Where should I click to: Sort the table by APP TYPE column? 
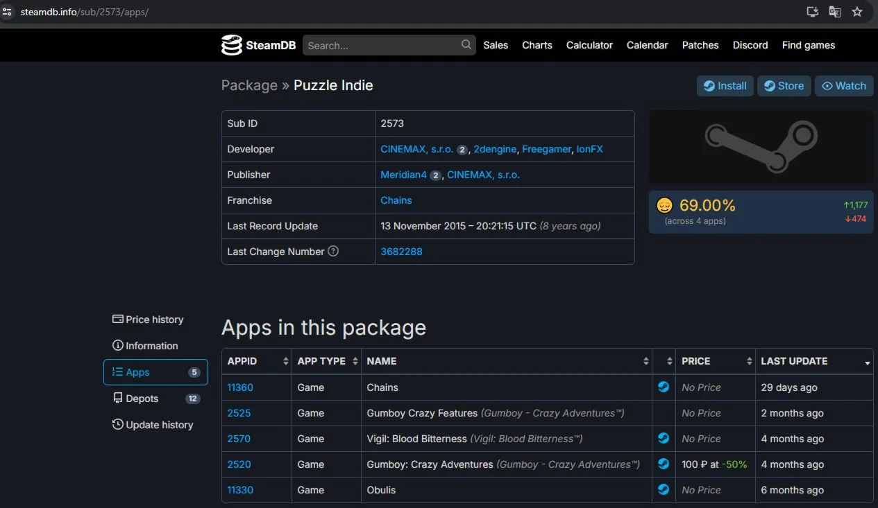(326, 361)
